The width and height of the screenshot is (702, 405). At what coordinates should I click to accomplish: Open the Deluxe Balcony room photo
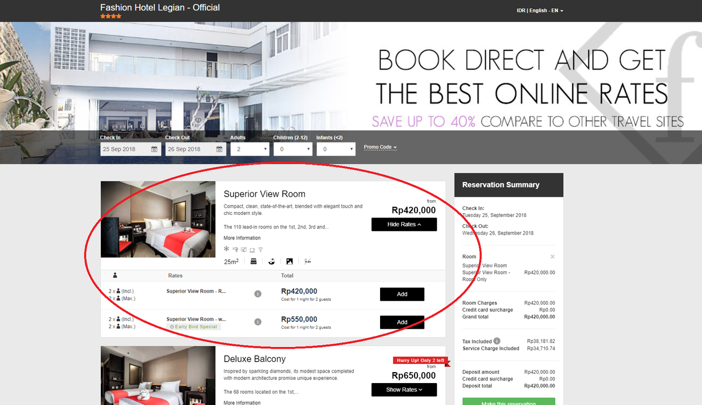(158, 375)
